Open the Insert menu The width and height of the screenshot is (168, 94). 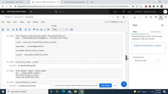click(22, 22)
